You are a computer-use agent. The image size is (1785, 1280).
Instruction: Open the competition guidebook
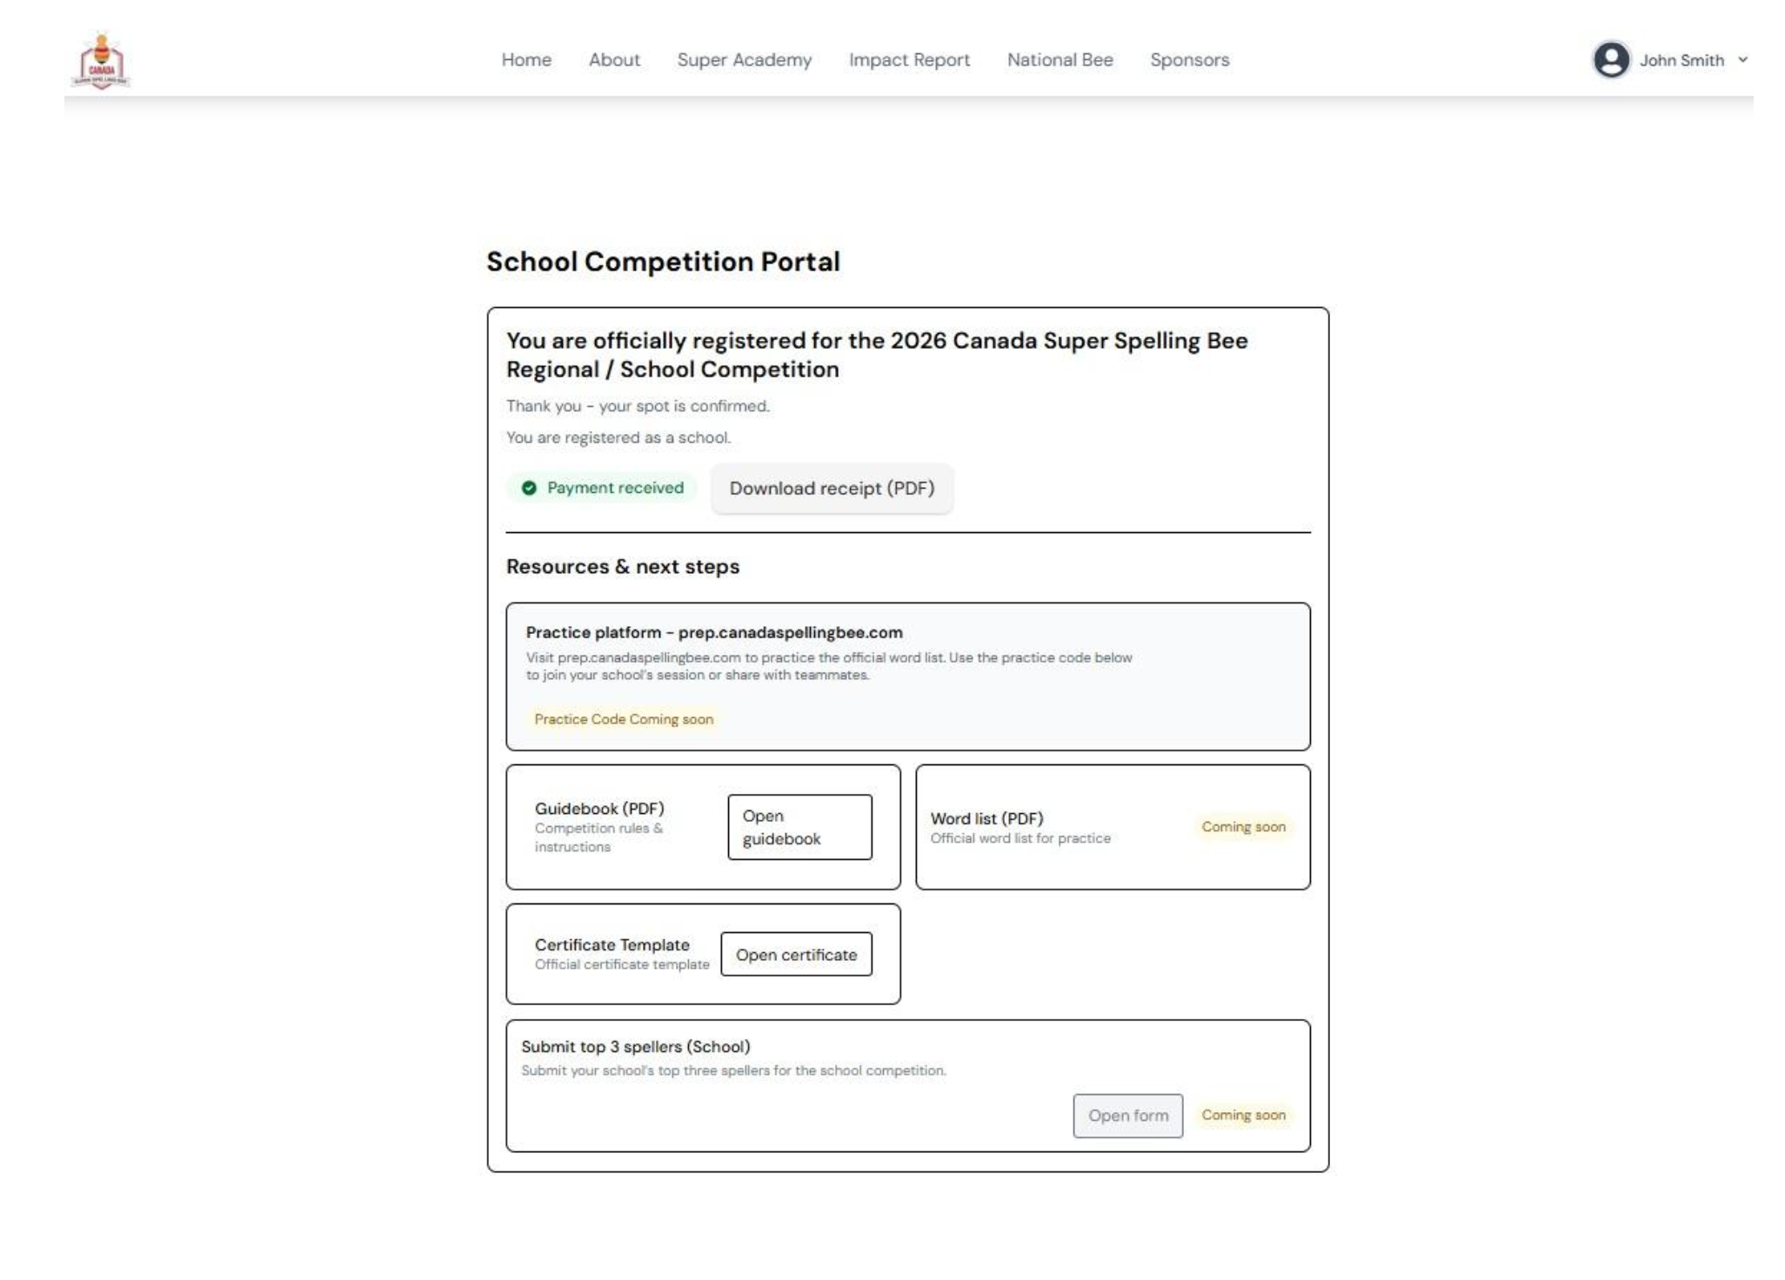coord(800,827)
